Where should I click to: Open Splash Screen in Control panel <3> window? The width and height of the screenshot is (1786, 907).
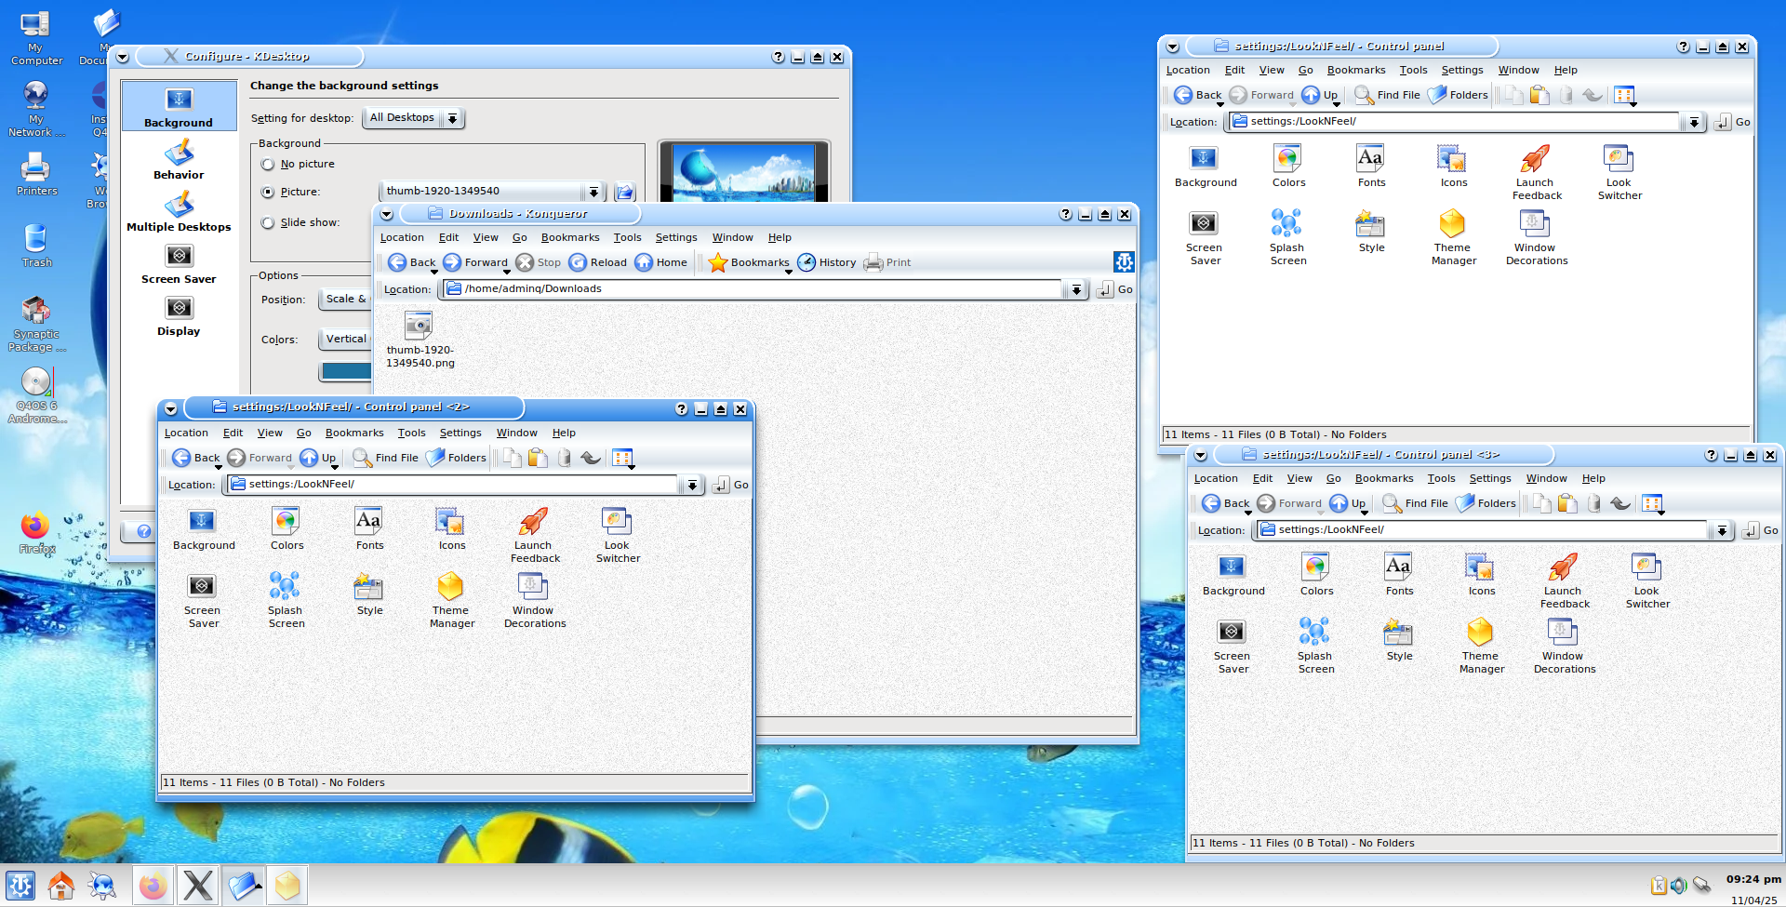[1316, 647]
